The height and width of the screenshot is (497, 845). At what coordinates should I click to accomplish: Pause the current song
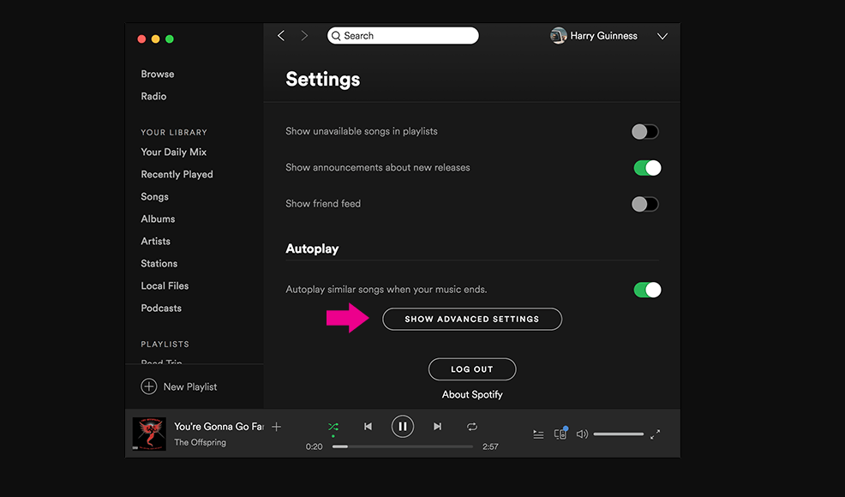click(x=403, y=427)
